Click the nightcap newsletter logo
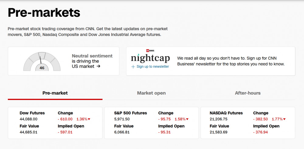The height and width of the screenshot is (149, 304). pyautogui.click(x=150, y=58)
